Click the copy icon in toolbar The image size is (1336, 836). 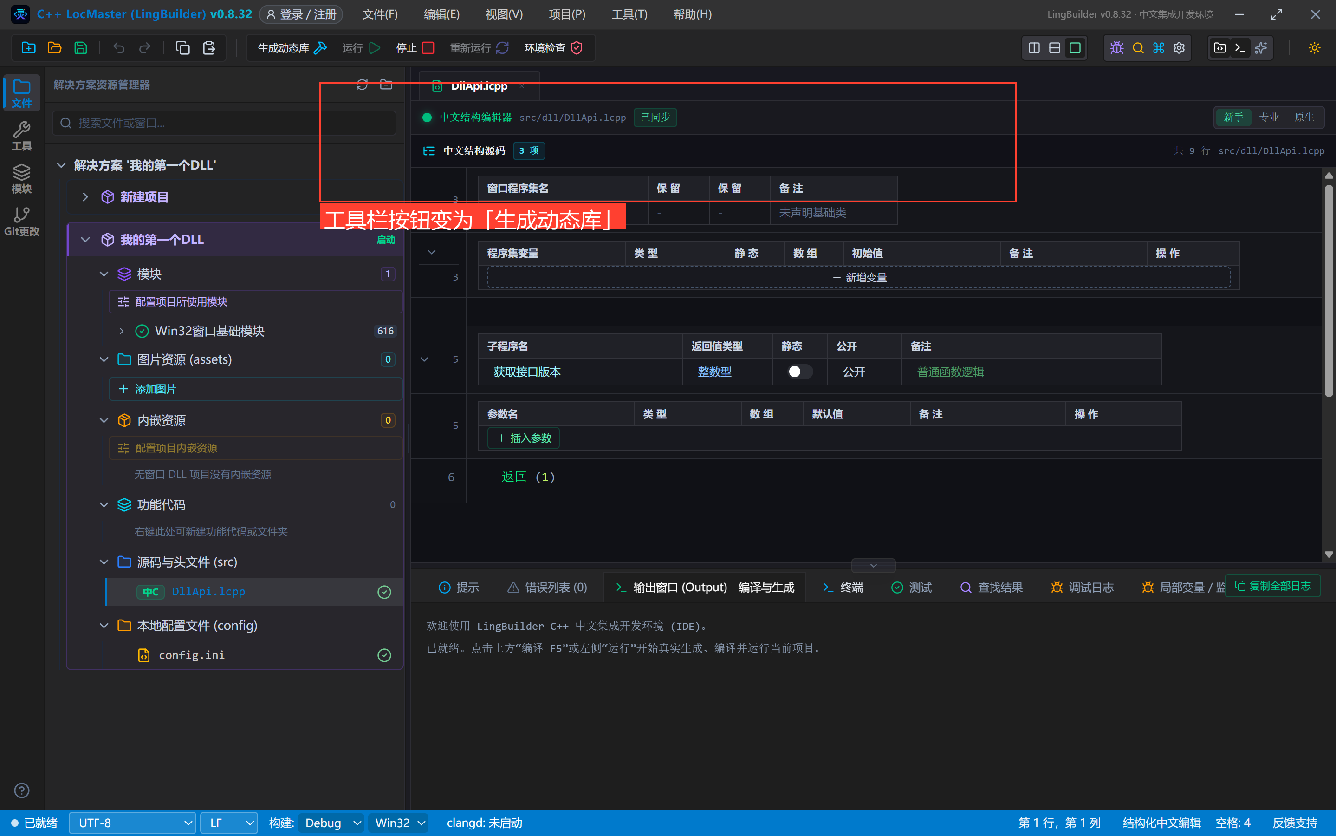182,48
